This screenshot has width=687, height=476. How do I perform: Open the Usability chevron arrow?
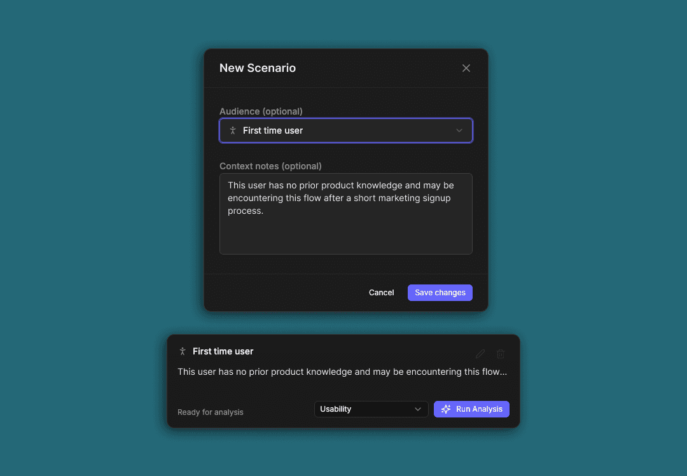click(417, 409)
